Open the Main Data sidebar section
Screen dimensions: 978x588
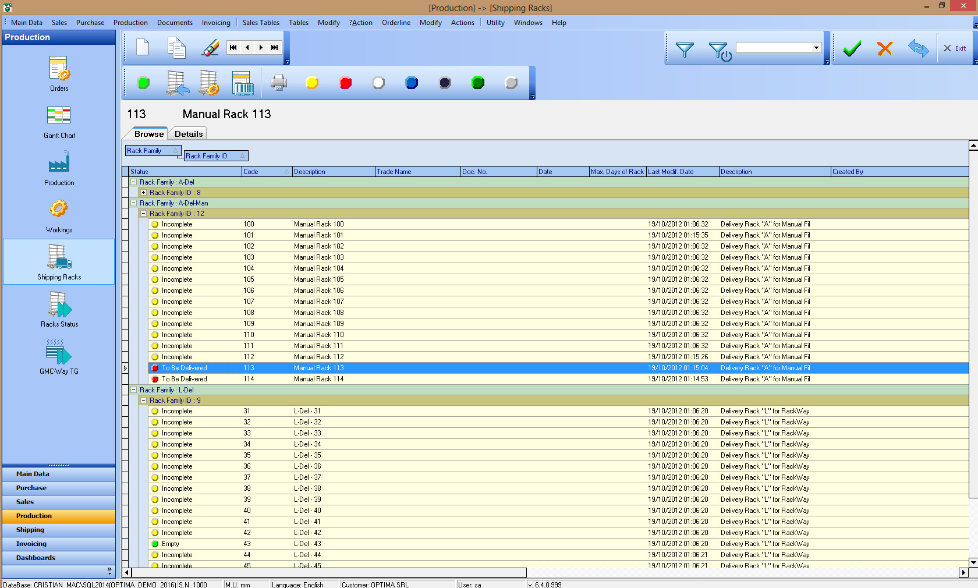(x=59, y=474)
